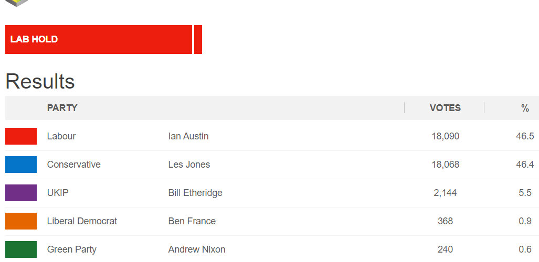Image resolution: width=539 pixels, height=262 pixels.
Task: Click candidate name Bill Etheridge
Action: click(195, 193)
